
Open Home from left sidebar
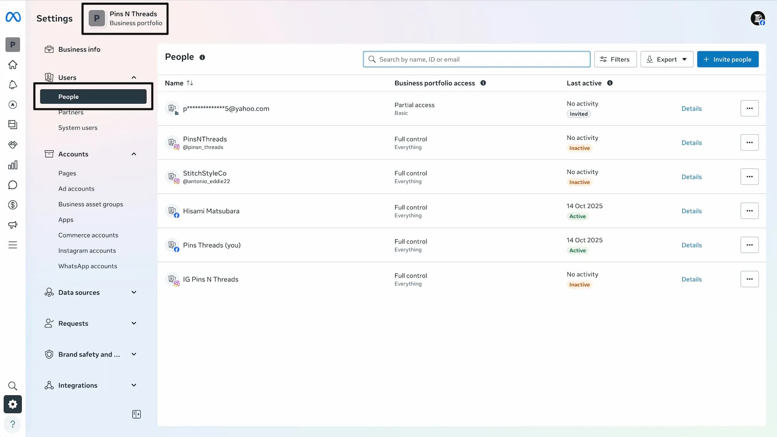click(13, 64)
